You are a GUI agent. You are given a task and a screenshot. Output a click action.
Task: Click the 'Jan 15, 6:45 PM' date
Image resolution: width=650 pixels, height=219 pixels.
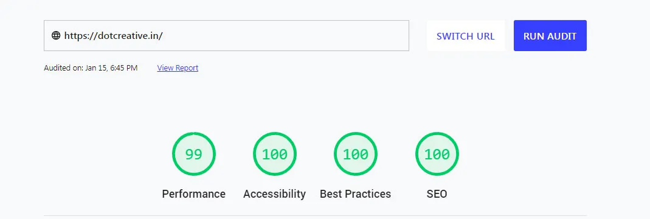pyautogui.click(x=111, y=68)
